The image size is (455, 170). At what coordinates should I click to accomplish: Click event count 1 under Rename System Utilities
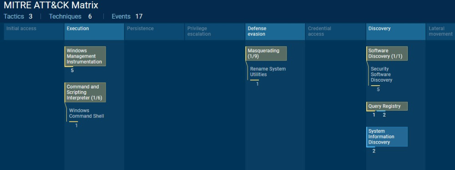coord(258,84)
